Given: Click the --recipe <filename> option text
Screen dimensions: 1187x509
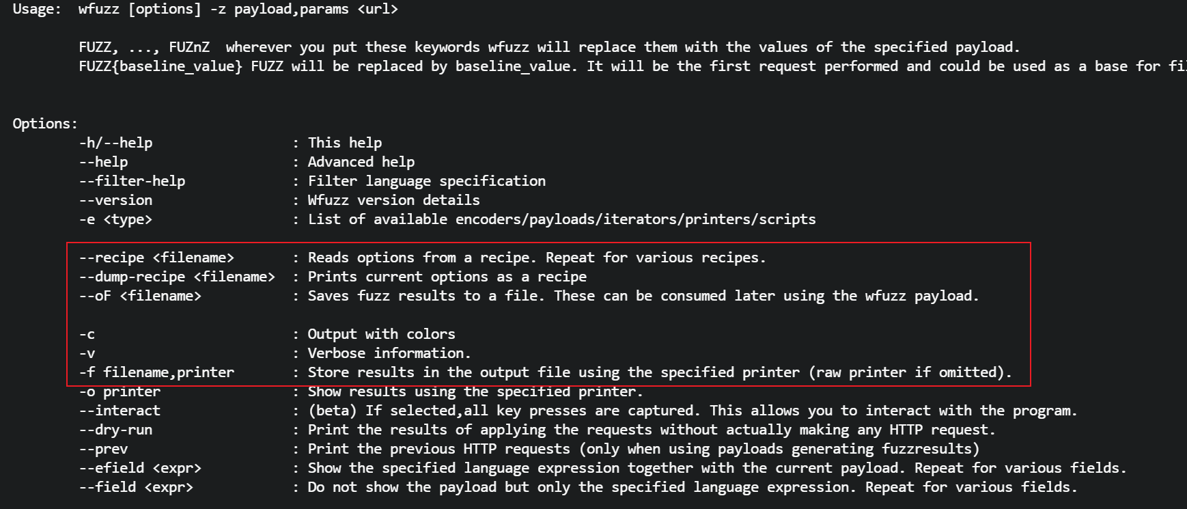Looking at the screenshot, I should click(156, 258).
